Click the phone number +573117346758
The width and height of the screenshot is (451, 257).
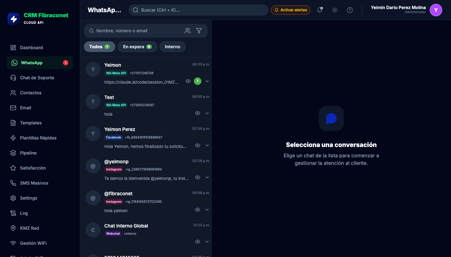pos(142,73)
